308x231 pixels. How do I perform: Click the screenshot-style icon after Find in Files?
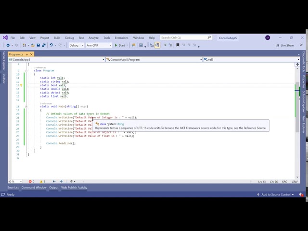click(x=141, y=45)
